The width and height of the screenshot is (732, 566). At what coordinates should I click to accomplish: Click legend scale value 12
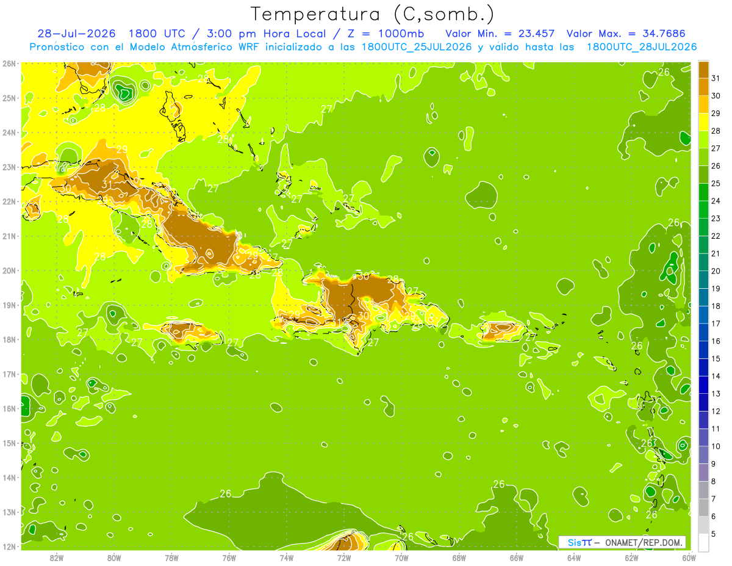click(x=716, y=411)
